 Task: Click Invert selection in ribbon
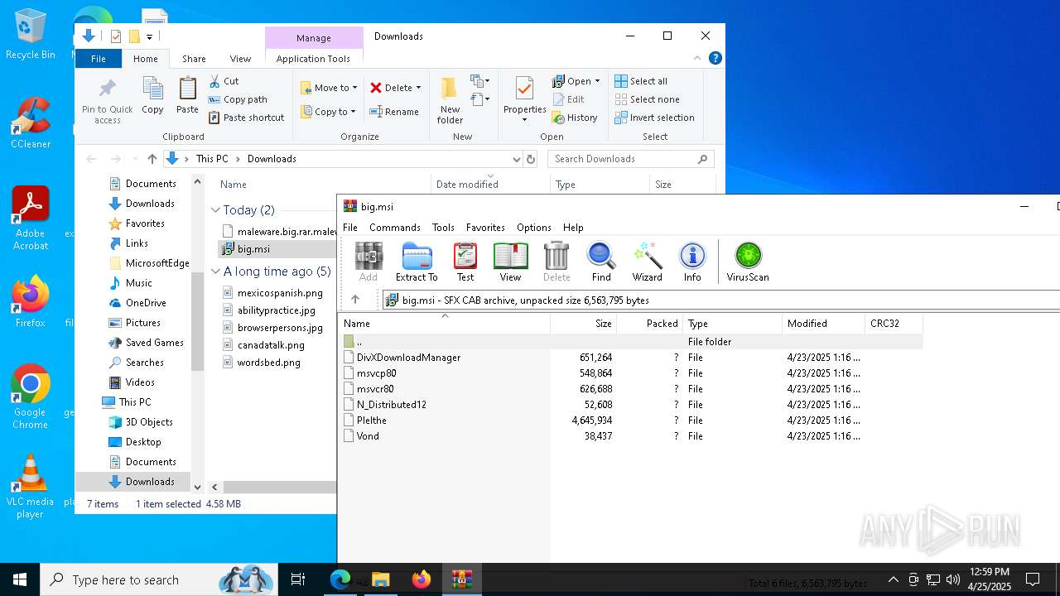pyautogui.click(x=654, y=118)
